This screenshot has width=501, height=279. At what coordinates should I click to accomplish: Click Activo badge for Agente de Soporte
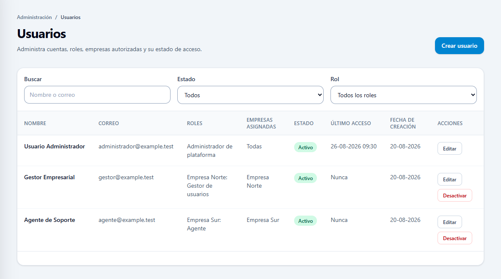point(306,221)
